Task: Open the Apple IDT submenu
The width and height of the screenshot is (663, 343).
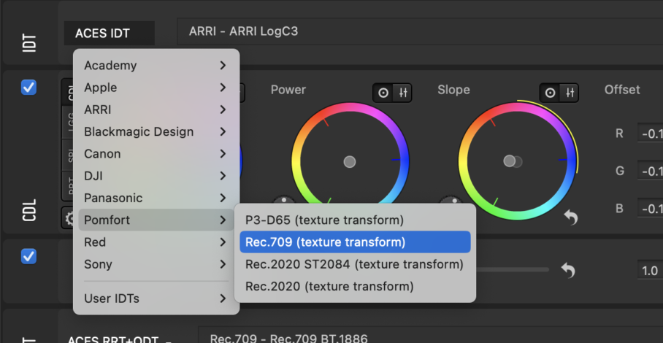Action: pos(156,88)
